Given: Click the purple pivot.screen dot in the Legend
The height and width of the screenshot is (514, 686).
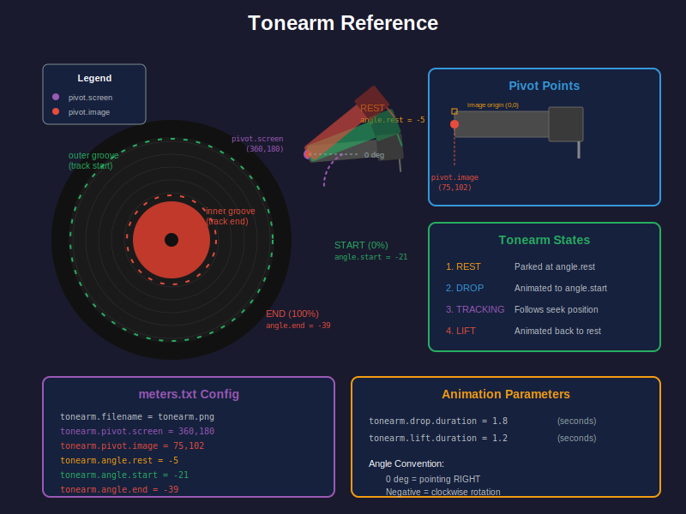Looking at the screenshot, I should [x=56, y=97].
